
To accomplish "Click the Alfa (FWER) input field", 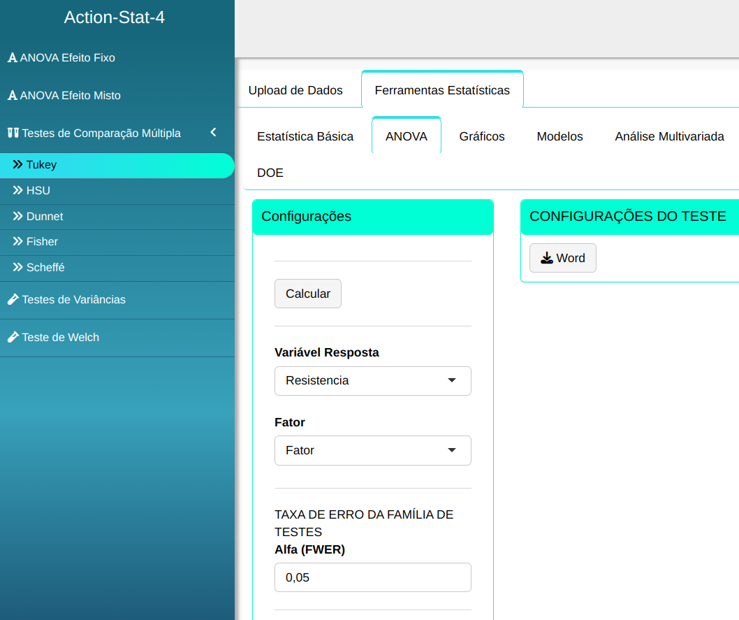I will pos(372,577).
